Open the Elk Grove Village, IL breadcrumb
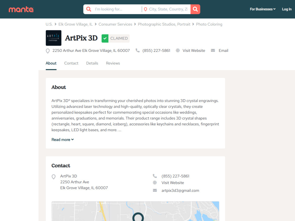This screenshot has height=221, width=295. (x=76, y=24)
